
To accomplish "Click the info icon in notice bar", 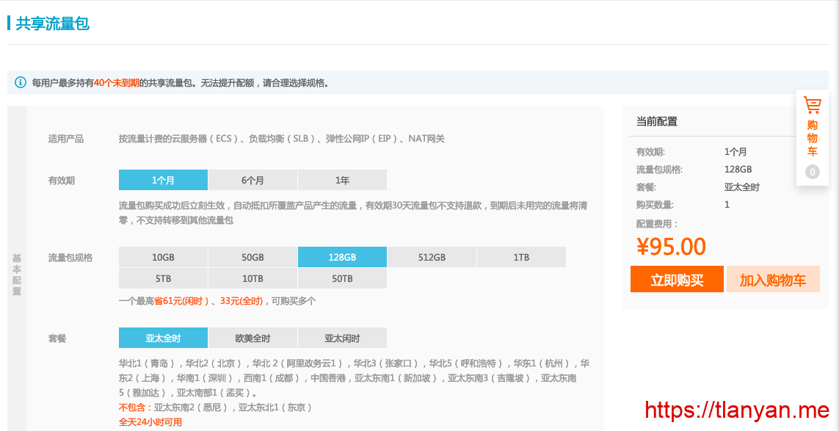I will tap(21, 82).
